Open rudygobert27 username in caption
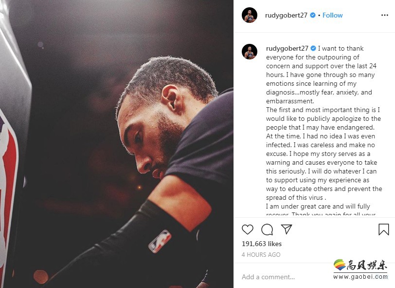 tap(287, 48)
